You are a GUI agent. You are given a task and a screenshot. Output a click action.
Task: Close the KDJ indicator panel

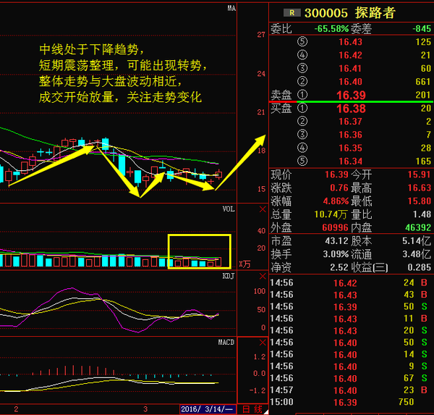[x=263, y=276]
